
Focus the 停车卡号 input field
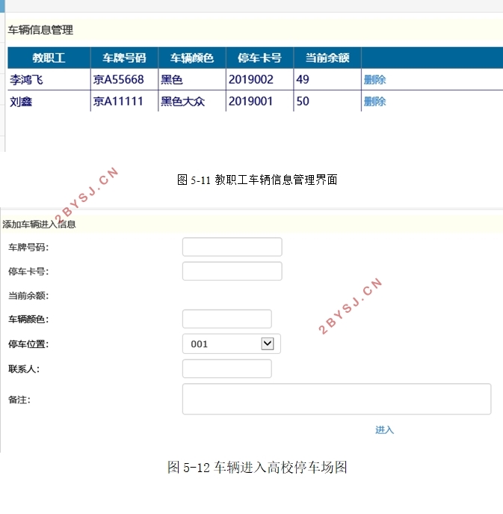click(x=232, y=271)
